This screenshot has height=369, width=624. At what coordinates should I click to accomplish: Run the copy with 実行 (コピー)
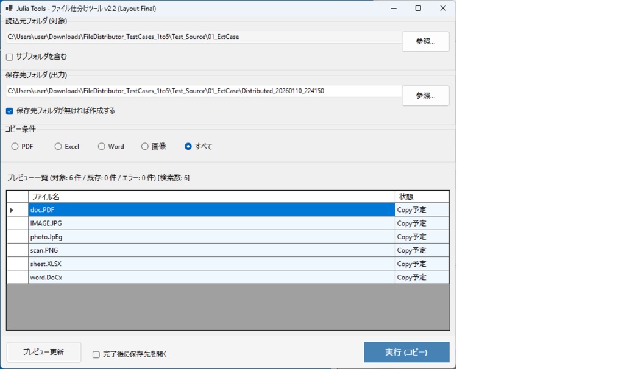tap(406, 352)
